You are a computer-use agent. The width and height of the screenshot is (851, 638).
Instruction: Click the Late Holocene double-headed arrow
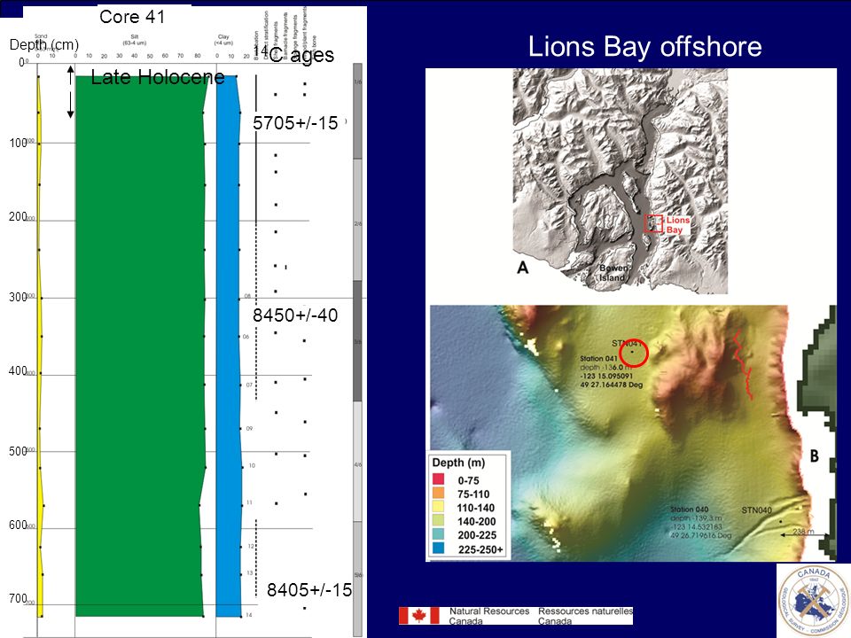click(70, 92)
